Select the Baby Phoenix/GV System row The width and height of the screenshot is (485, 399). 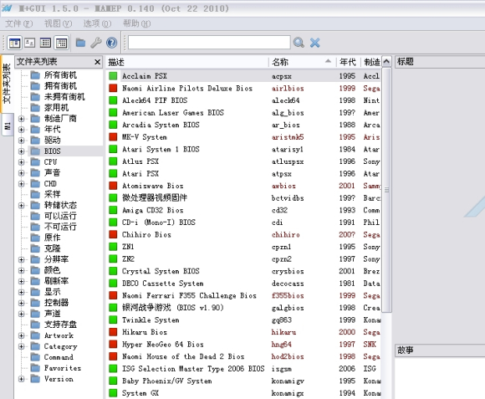coord(243,381)
